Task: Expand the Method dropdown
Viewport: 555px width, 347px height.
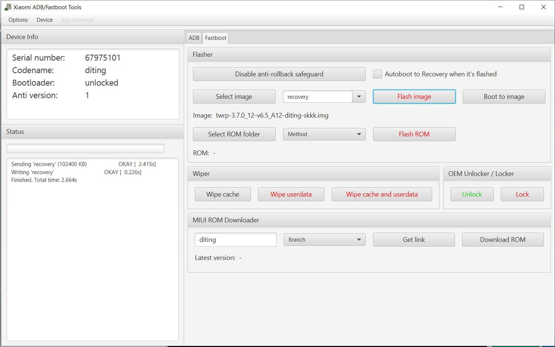Action: point(324,134)
